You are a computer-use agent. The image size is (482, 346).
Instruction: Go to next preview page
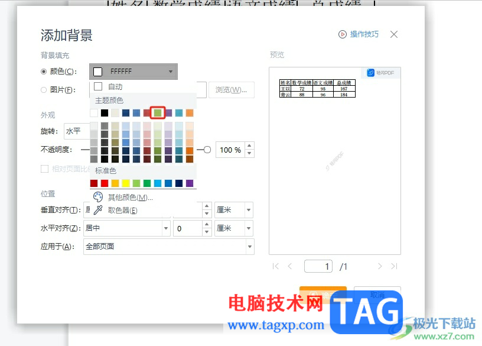click(x=380, y=266)
